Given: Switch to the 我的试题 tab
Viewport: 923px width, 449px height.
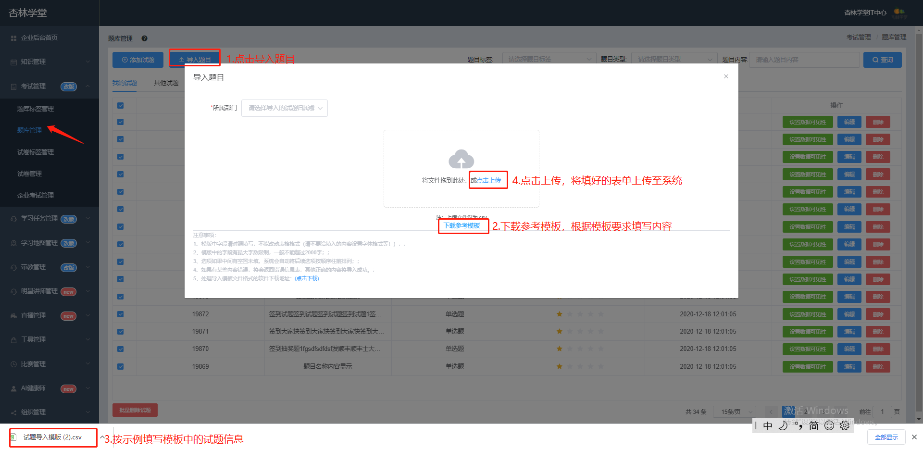Looking at the screenshot, I should [x=125, y=83].
